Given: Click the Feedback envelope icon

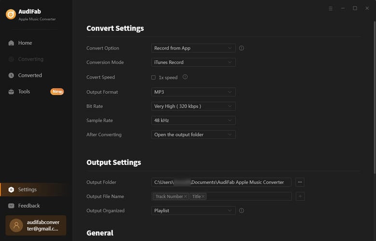Looking at the screenshot, I should coord(11,206).
